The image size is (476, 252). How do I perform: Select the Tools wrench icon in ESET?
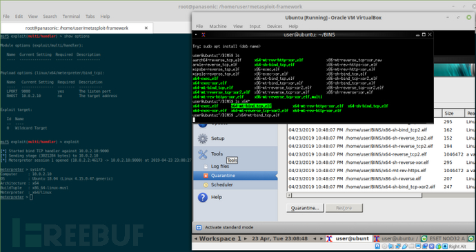[203, 154]
